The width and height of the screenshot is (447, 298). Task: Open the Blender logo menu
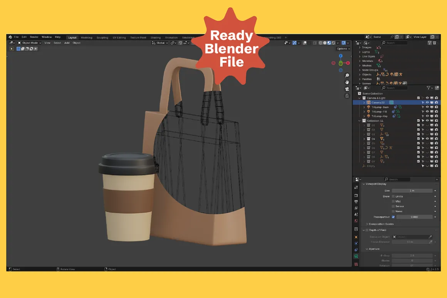pos(10,37)
